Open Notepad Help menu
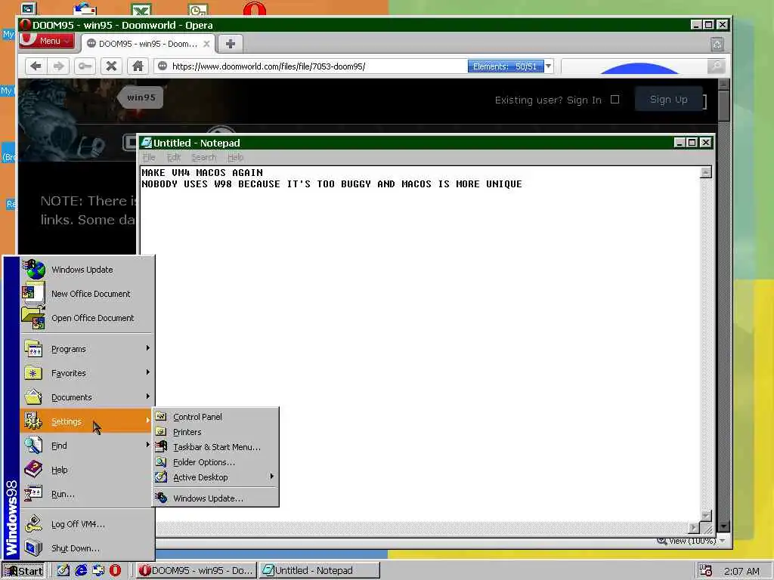 click(x=236, y=157)
